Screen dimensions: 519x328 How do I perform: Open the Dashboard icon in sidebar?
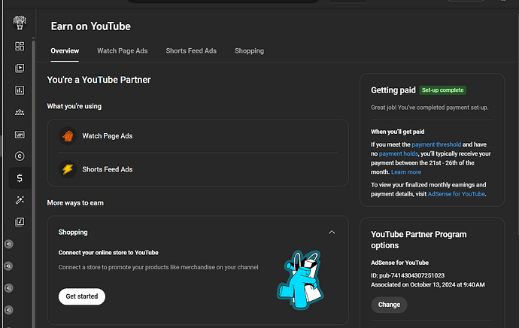(x=20, y=47)
